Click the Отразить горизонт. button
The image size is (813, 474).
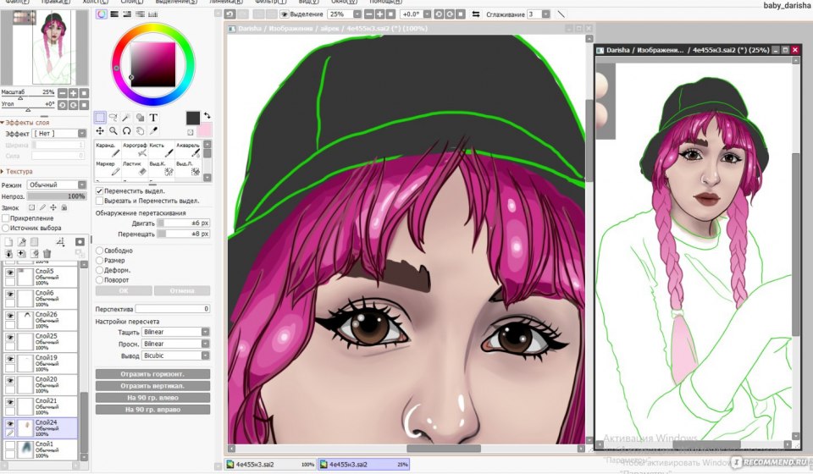coord(152,373)
